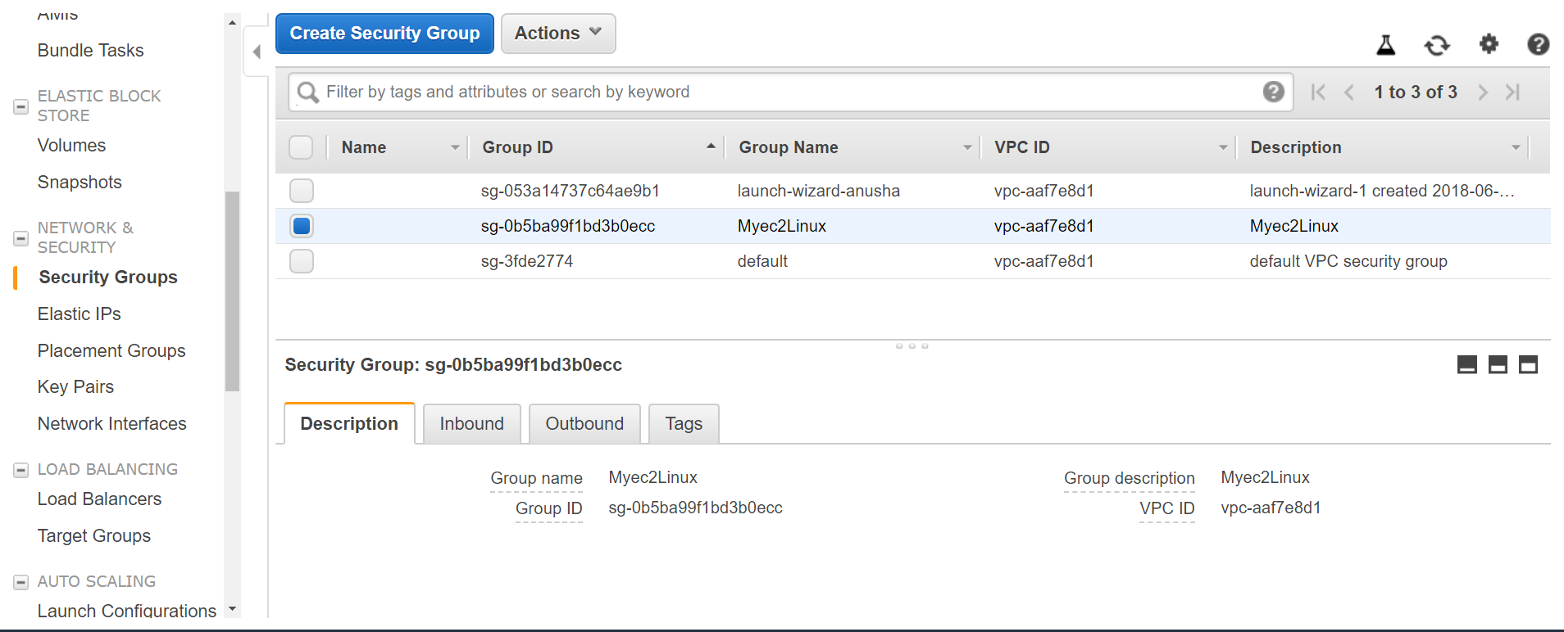Maximize the details pane to full view

click(1528, 365)
